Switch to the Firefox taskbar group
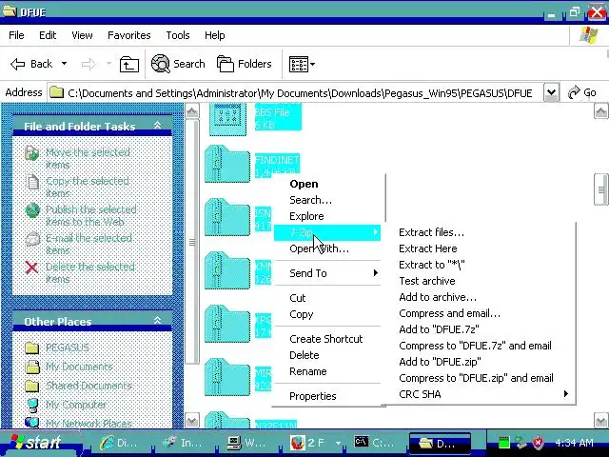The width and height of the screenshot is (609, 457). 315,443
